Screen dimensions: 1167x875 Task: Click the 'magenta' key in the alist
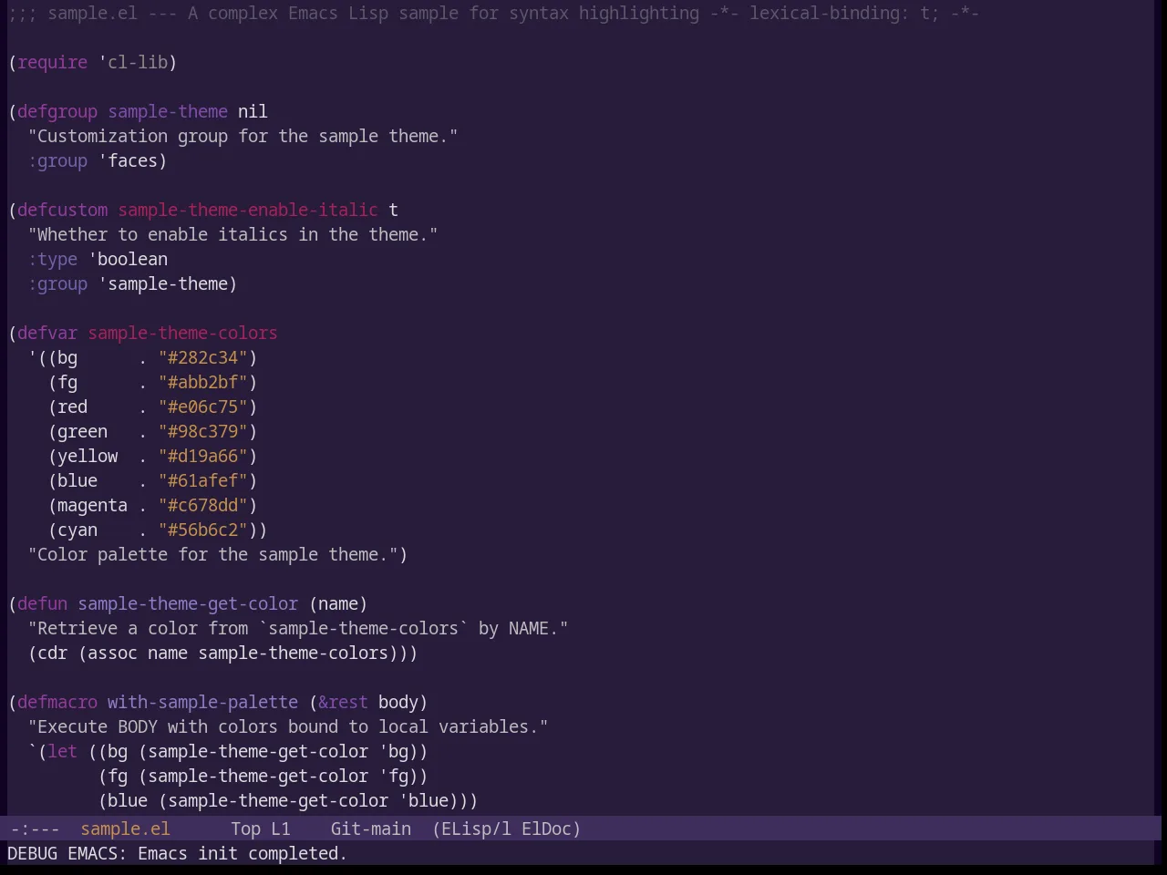pyautogui.click(x=92, y=505)
